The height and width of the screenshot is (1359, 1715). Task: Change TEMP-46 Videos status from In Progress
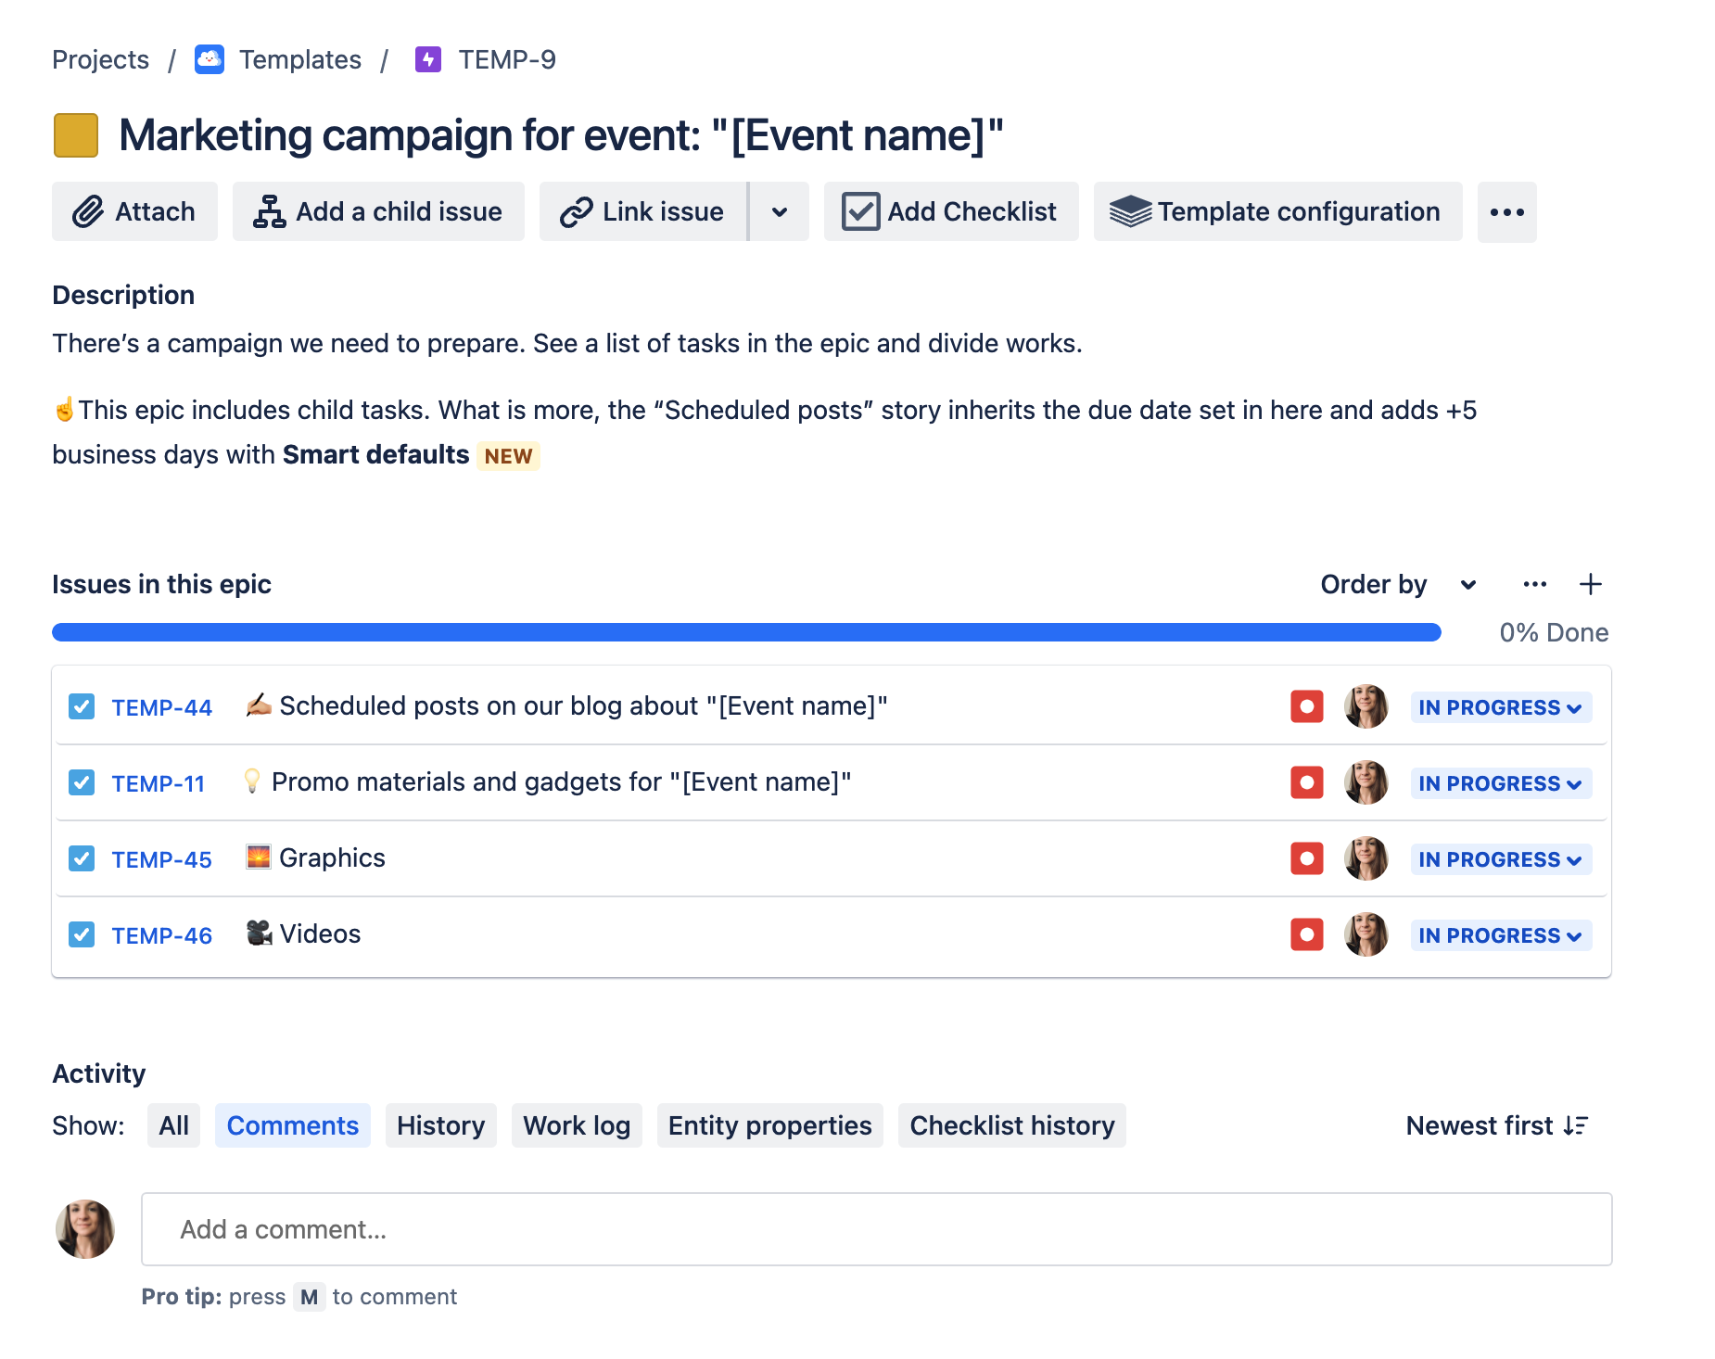point(1501,935)
